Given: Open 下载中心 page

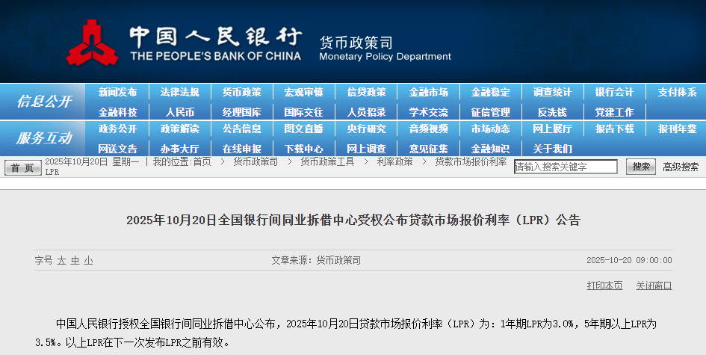Looking at the screenshot, I should point(303,149).
